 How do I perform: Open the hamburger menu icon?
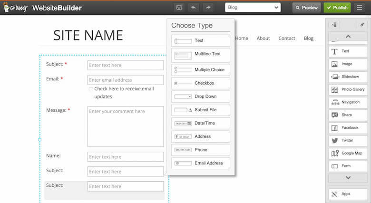click(x=360, y=8)
